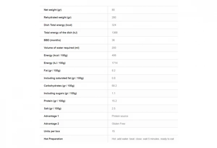The width and height of the screenshot is (217, 148).
Task: Click the "Net weight (gr)" row label
Action: [52, 9]
